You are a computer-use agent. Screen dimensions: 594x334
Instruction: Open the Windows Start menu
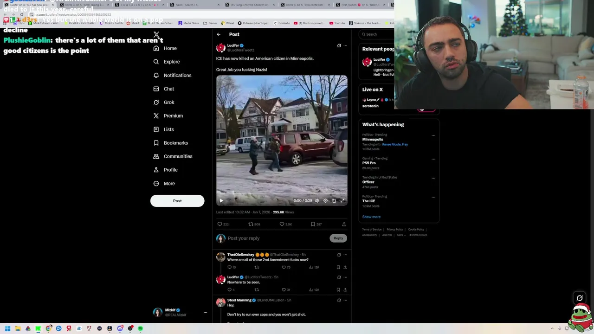pos(7,328)
